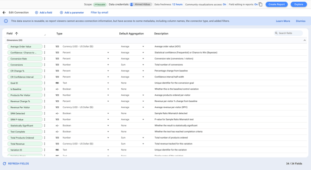Open type dropdown for Variation ID

(x=108, y=150)
